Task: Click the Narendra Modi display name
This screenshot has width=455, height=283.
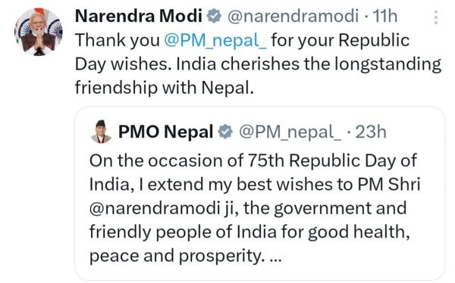Action: [x=139, y=16]
